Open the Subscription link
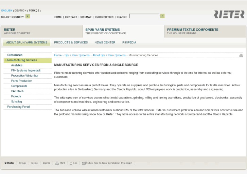This screenshot has width=247, height=185. coord(104,17)
